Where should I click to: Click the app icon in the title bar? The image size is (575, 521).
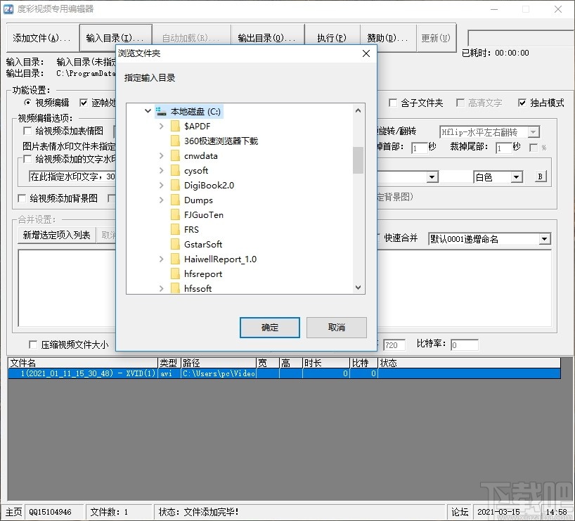point(8,9)
